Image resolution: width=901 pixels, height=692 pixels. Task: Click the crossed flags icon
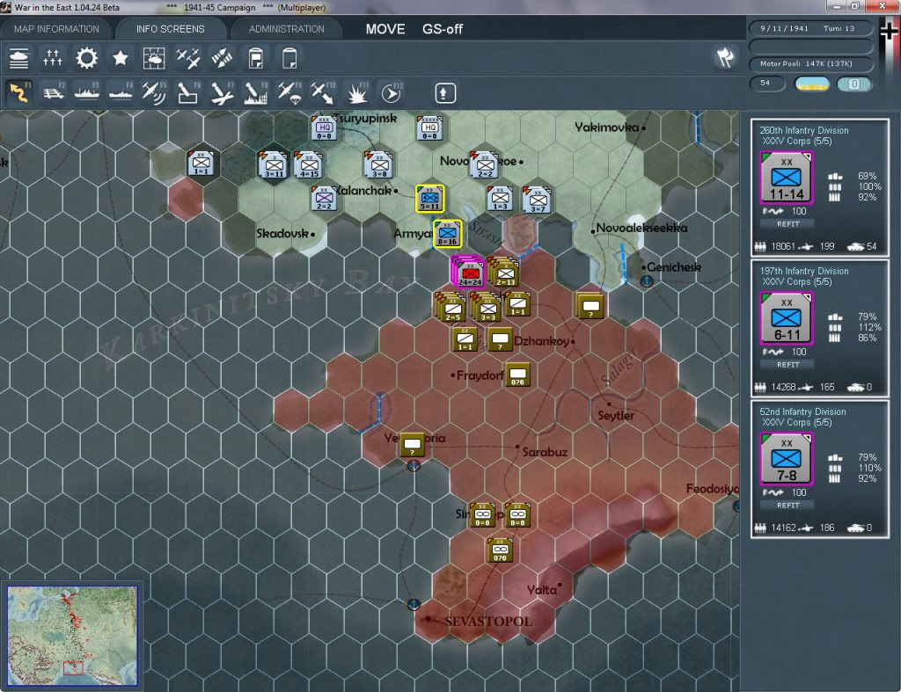tap(725, 57)
